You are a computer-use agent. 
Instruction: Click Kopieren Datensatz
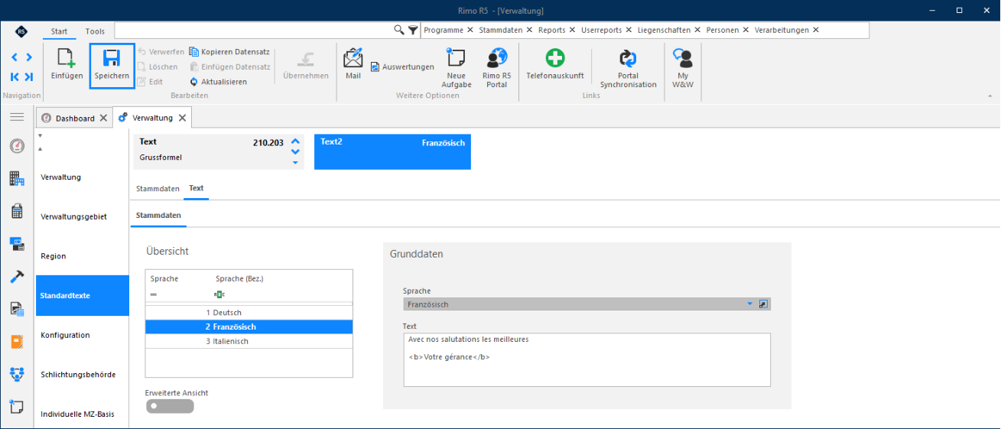pyautogui.click(x=229, y=52)
